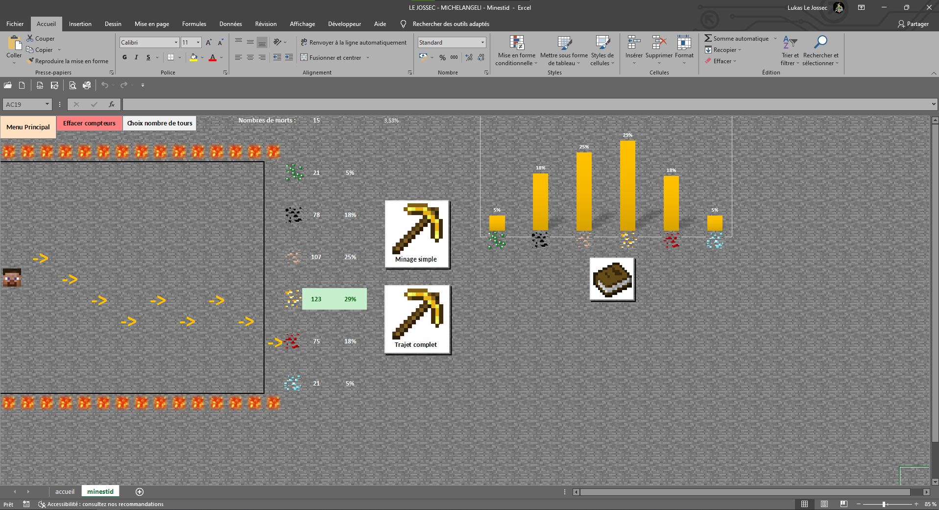Open the Name Box dropdown arrow

coord(47,104)
